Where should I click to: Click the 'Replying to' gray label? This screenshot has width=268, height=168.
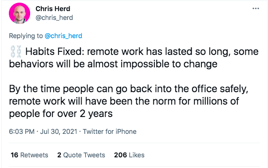[x=26, y=36]
